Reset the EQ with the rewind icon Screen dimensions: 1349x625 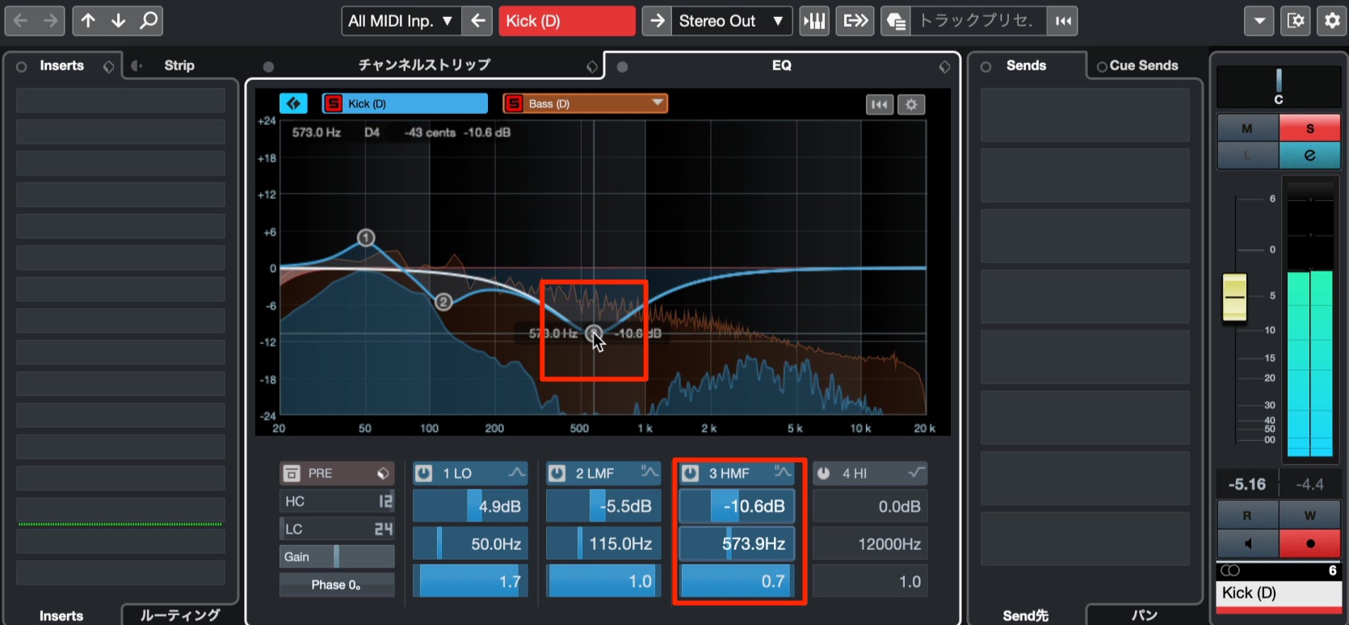(x=879, y=104)
